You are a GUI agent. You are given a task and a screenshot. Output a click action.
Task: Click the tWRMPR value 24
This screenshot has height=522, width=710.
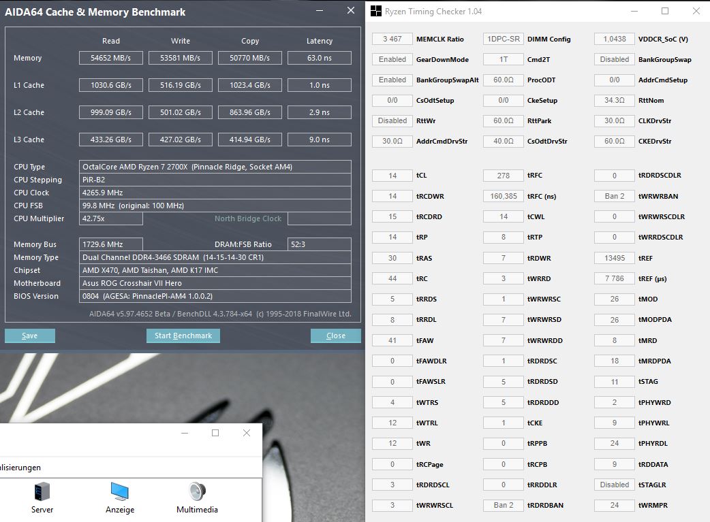point(615,505)
